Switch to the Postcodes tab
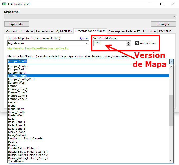179x165 pixels. [x=150, y=31]
